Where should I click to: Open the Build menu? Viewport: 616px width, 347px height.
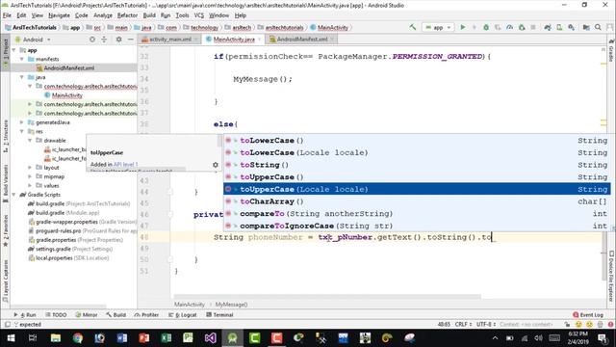coord(149,15)
